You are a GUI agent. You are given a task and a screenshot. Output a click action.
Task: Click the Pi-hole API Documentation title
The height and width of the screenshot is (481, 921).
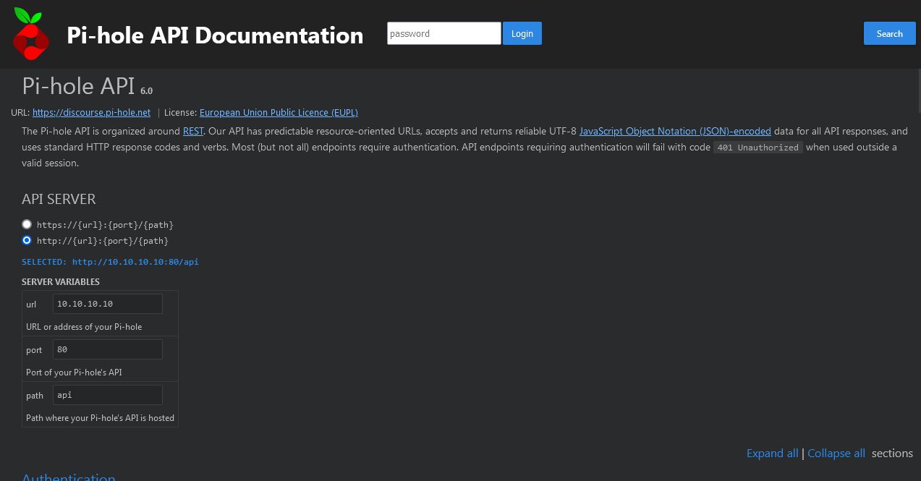pyautogui.click(x=215, y=35)
